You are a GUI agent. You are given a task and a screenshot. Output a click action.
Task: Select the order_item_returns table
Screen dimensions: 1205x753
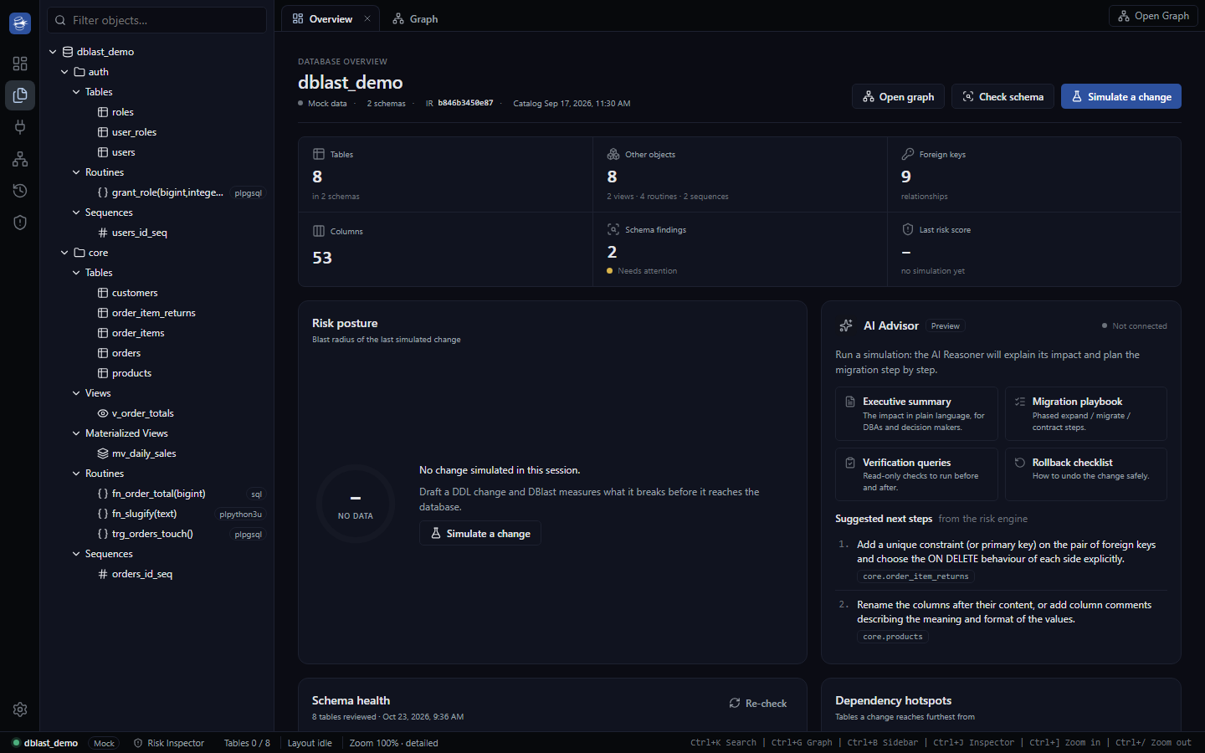pos(153,313)
